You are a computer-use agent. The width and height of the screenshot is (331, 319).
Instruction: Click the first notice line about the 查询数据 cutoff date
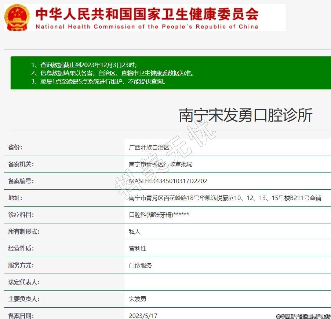[x=84, y=65]
